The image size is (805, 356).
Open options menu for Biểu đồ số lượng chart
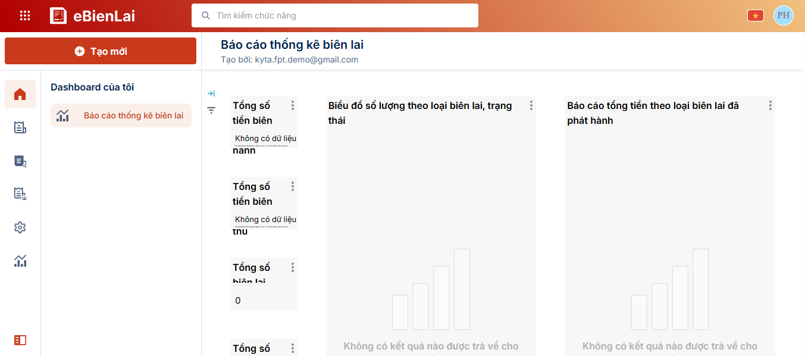click(x=531, y=105)
